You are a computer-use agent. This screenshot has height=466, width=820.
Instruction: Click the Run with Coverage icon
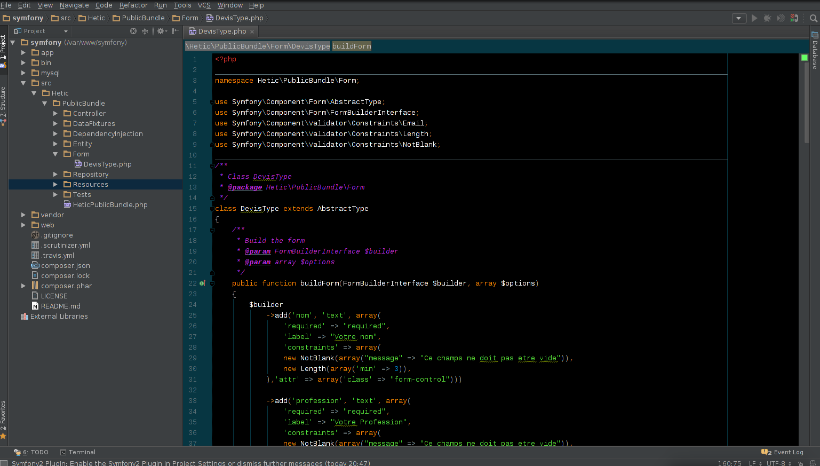(781, 18)
